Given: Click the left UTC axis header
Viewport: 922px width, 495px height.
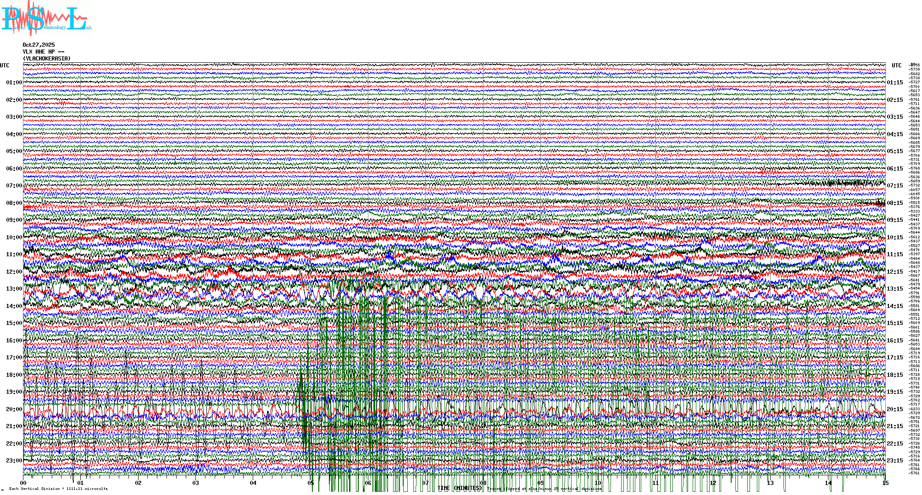Looking at the screenshot, I should [x=5, y=66].
